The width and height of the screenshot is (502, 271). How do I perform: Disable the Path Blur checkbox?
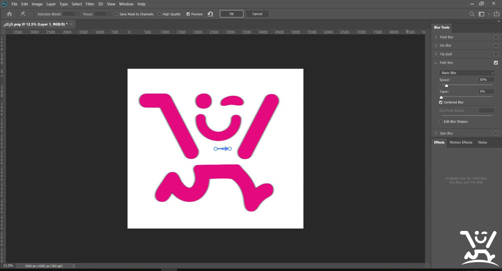tap(495, 63)
